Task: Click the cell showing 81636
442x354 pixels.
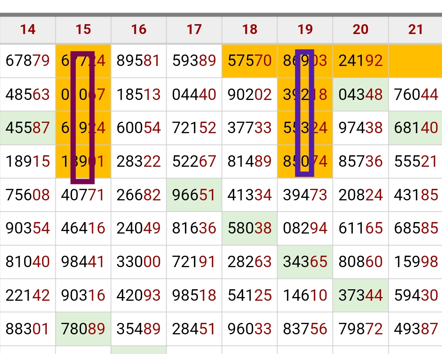Action: (194, 228)
